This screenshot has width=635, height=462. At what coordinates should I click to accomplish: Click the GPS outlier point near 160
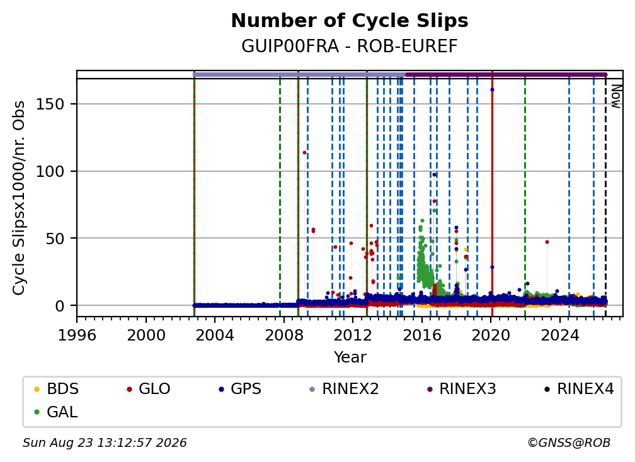[x=492, y=90]
